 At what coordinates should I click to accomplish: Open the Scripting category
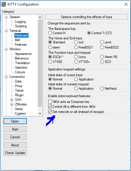coord(21,26)
